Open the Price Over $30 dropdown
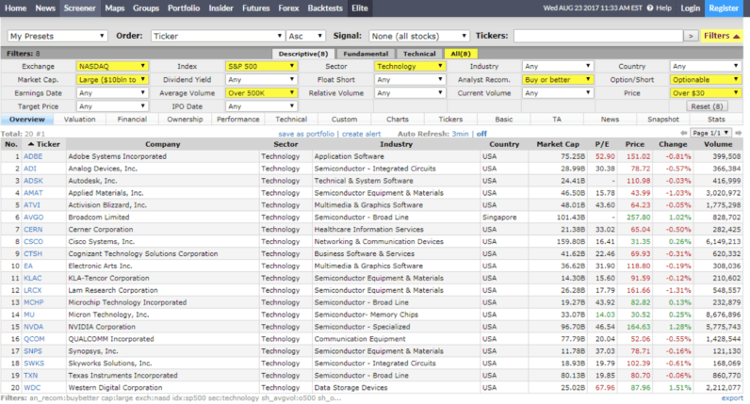The height and width of the screenshot is (404, 750). [x=706, y=93]
